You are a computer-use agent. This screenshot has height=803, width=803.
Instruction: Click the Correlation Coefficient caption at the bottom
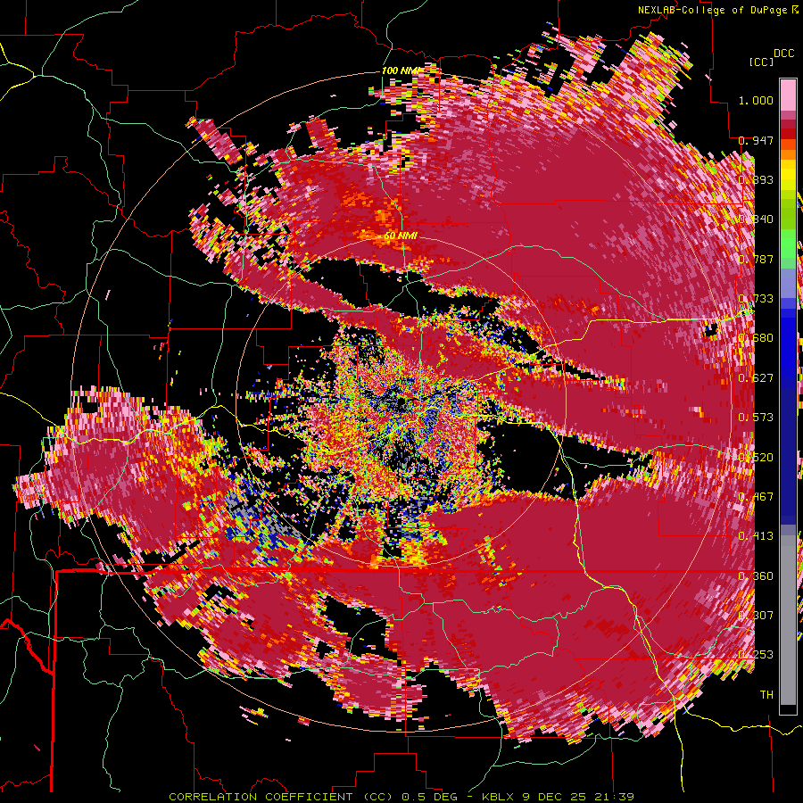[401, 797]
